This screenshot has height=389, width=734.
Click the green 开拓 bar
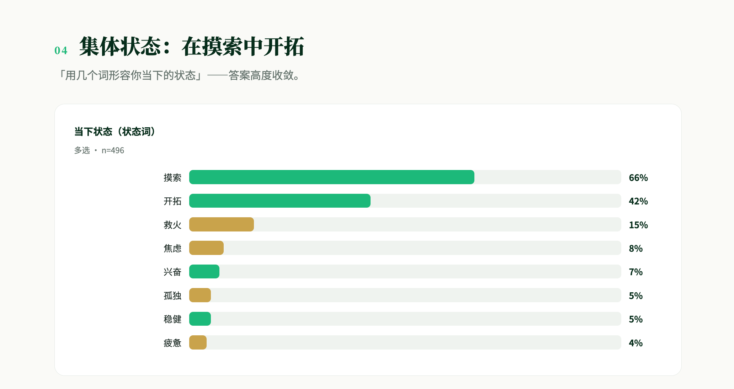280,201
